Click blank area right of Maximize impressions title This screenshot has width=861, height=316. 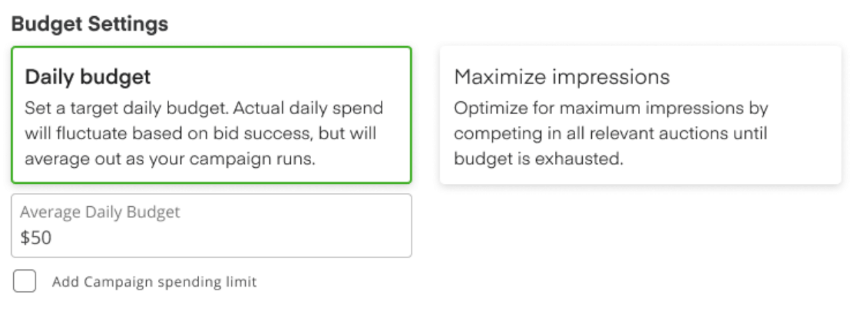click(755, 76)
